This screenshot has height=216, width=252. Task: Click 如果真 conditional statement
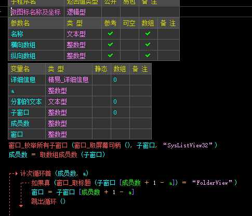pyautogui.click(x=41, y=183)
